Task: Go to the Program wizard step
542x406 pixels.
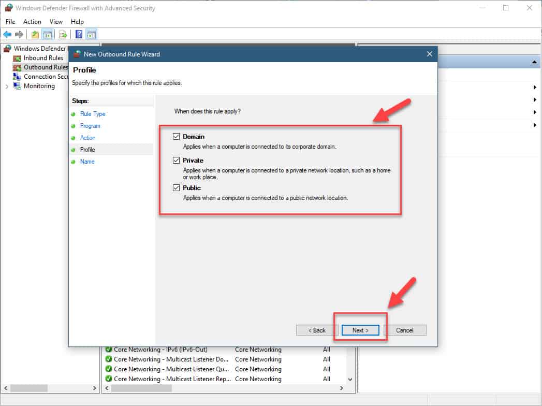Action: [90, 126]
